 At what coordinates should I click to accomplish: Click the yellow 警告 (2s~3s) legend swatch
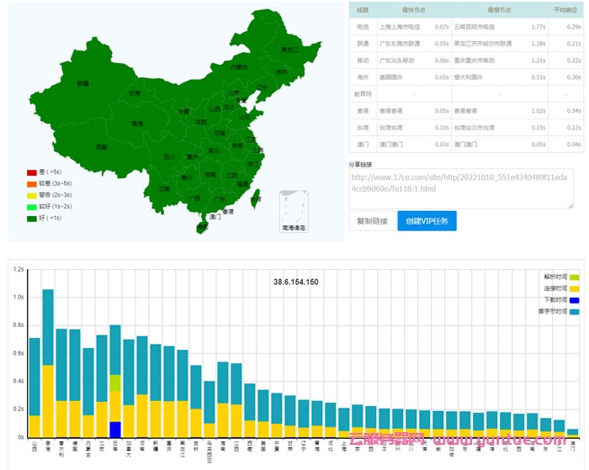coord(32,194)
